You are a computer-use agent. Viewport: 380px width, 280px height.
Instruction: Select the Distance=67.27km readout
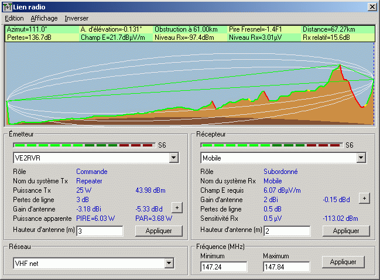pyautogui.click(x=329, y=29)
